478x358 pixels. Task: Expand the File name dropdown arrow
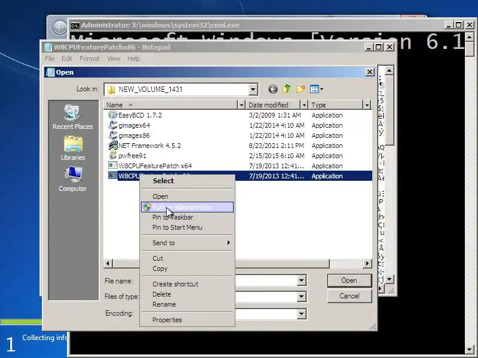(301, 280)
